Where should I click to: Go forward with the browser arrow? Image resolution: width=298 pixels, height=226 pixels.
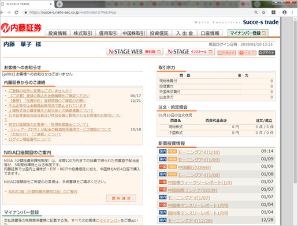coord(9,13)
